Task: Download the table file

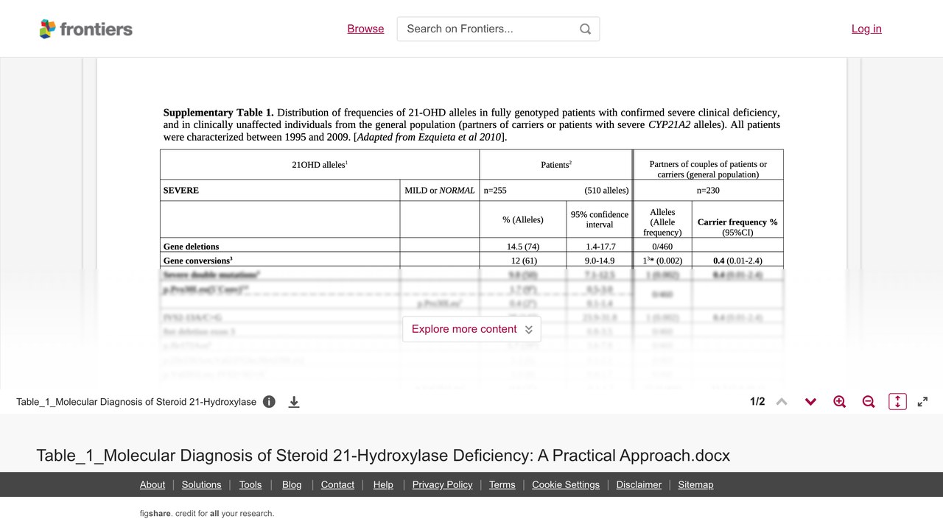Action: click(x=293, y=402)
